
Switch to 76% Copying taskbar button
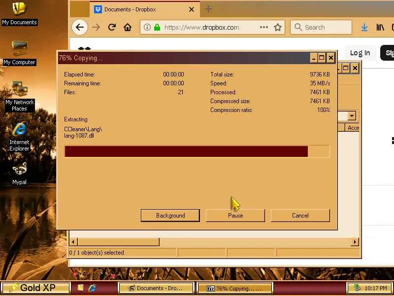[x=235, y=289]
